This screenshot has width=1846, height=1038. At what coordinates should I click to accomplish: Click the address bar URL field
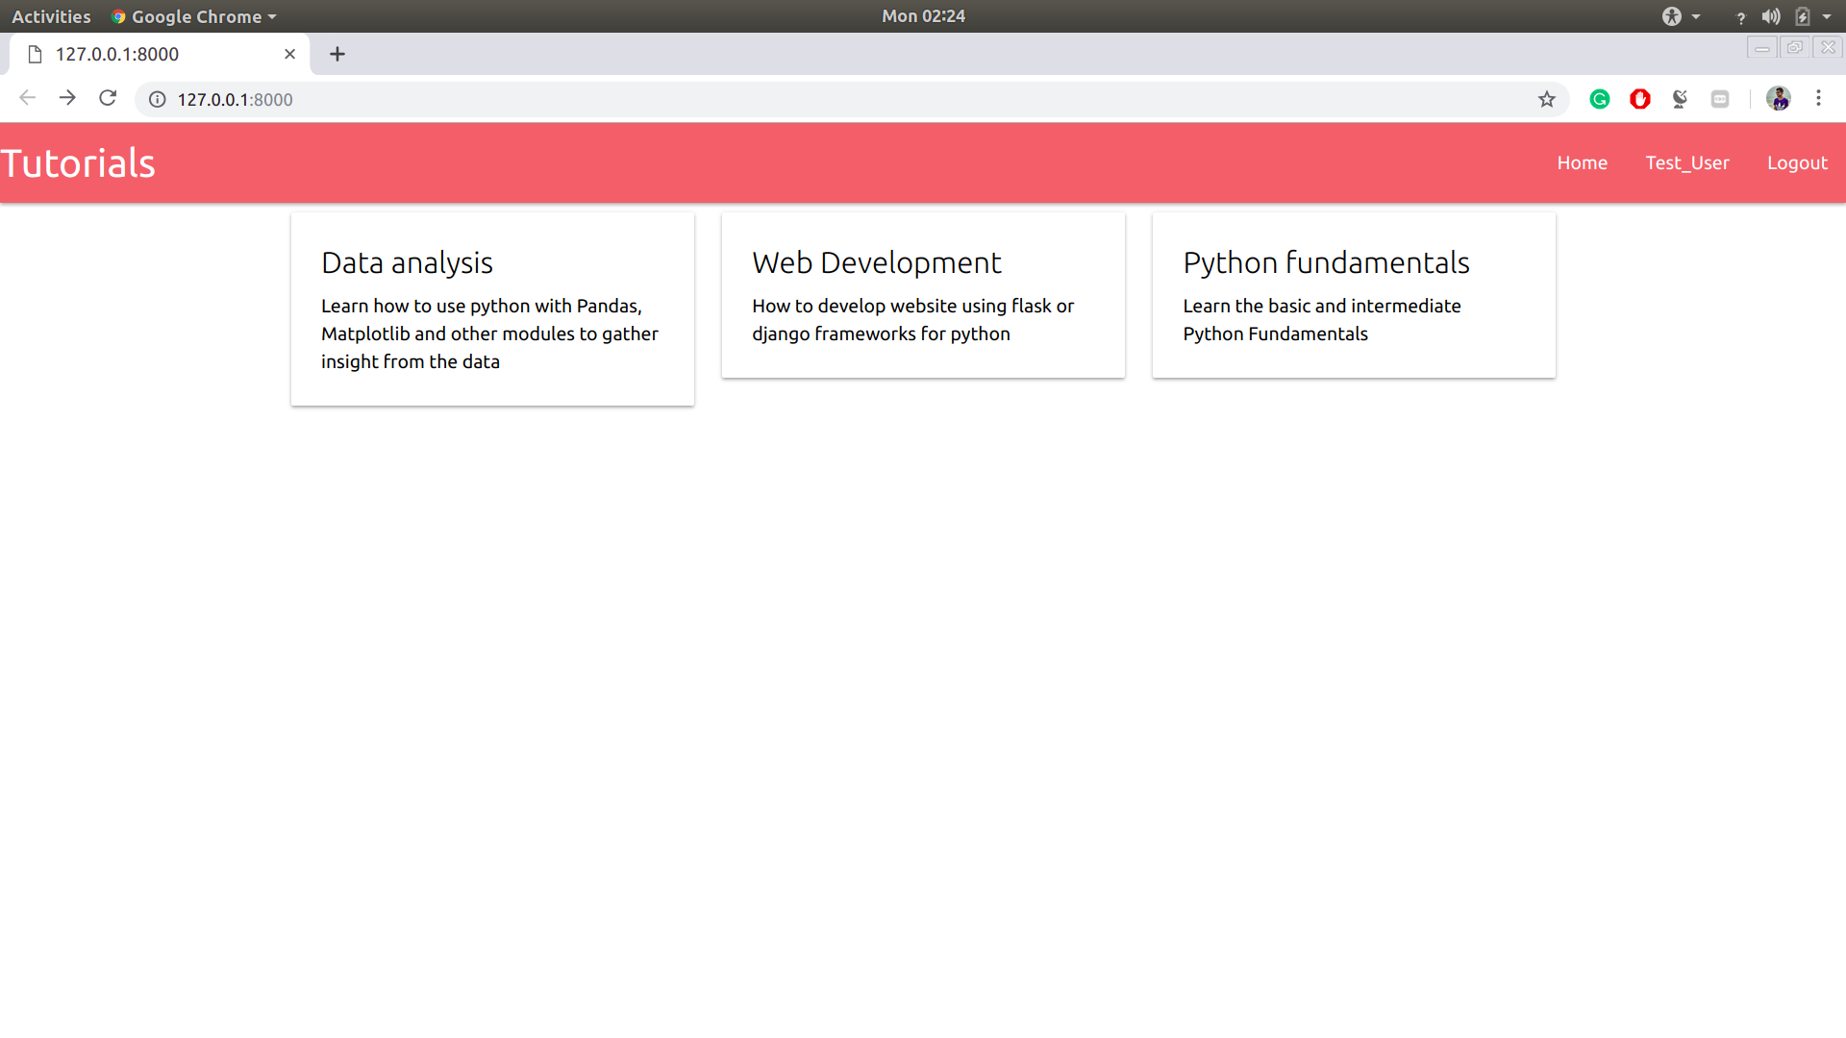point(769,99)
